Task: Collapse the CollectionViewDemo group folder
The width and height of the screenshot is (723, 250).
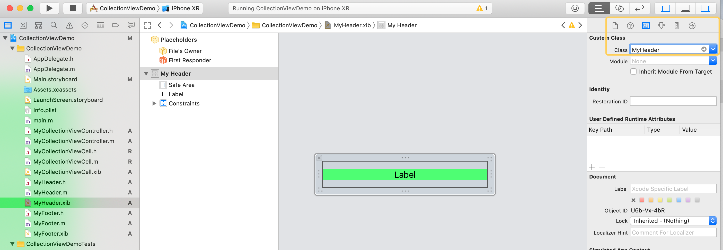Action: pos(12,48)
